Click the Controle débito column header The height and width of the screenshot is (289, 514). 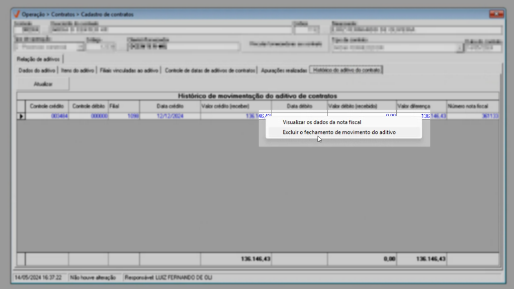point(88,106)
